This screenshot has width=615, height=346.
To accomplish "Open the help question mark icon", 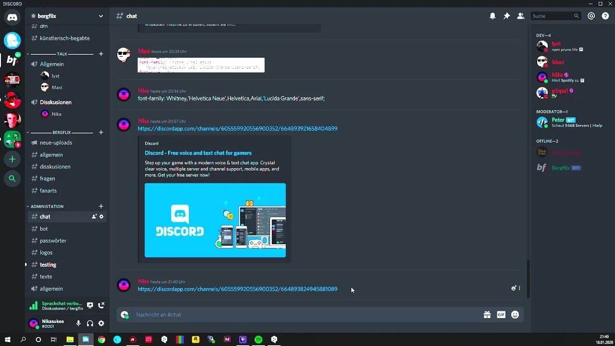I will tap(605, 16).
